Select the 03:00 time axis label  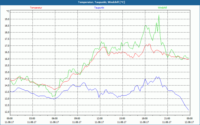32,118
